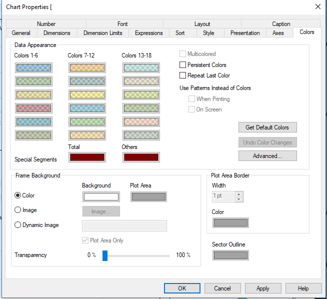Screen dimensions: 327x299
Task: Open the Total special segment color swatch
Action: (87, 157)
